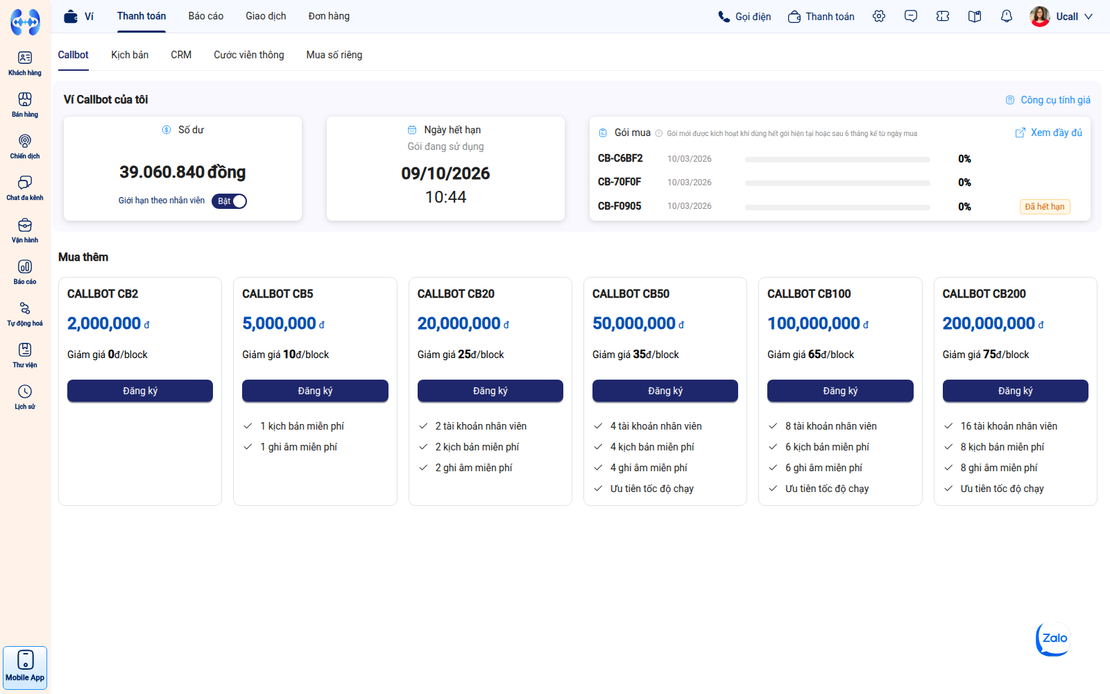Click Đăng ký under CALLBOT CB100
The width and height of the screenshot is (1110, 694).
coord(840,391)
